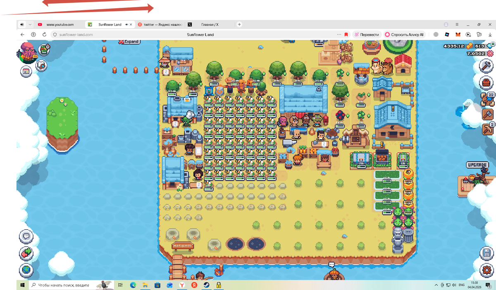Screen dimensions: 496x290
Task: Open the game settings gear button
Action: pos(487,270)
